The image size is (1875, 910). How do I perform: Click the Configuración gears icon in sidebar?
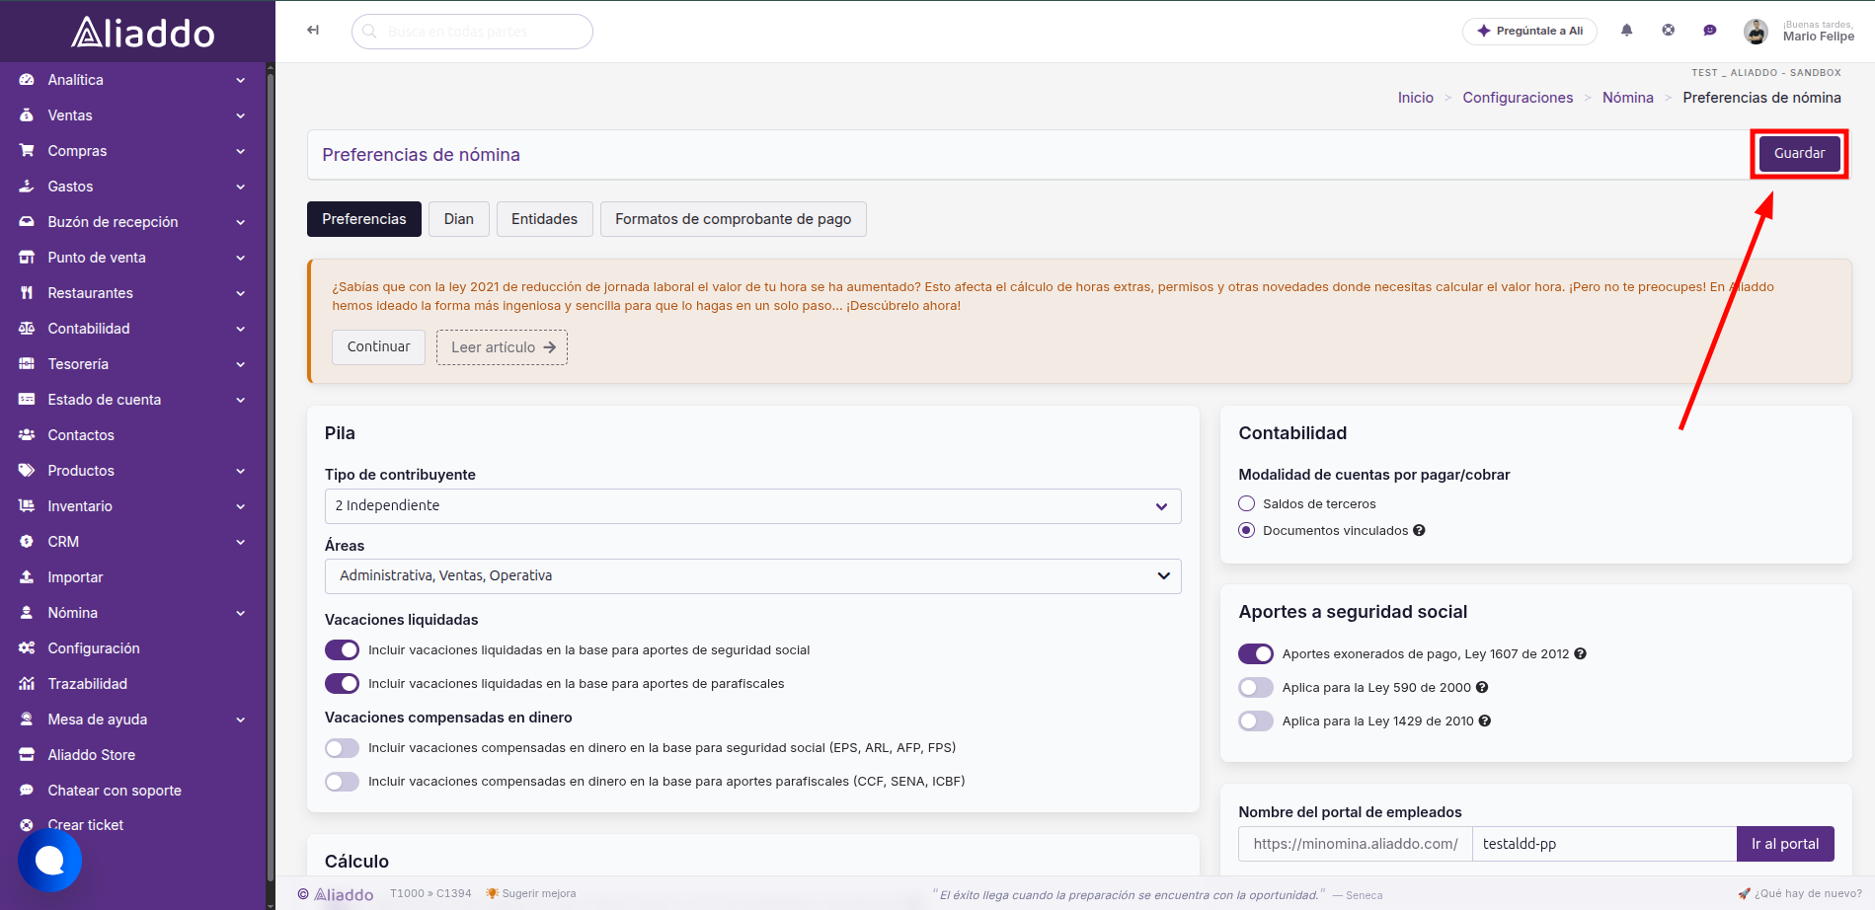(27, 648)
